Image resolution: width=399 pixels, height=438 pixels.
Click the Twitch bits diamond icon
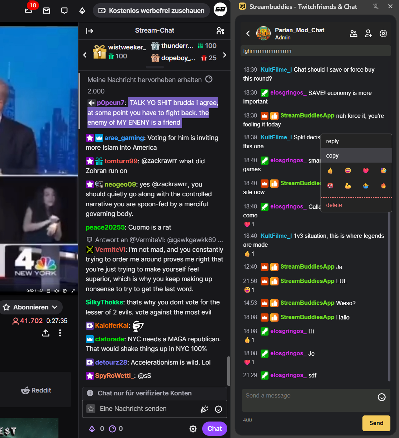click(82, 10)
